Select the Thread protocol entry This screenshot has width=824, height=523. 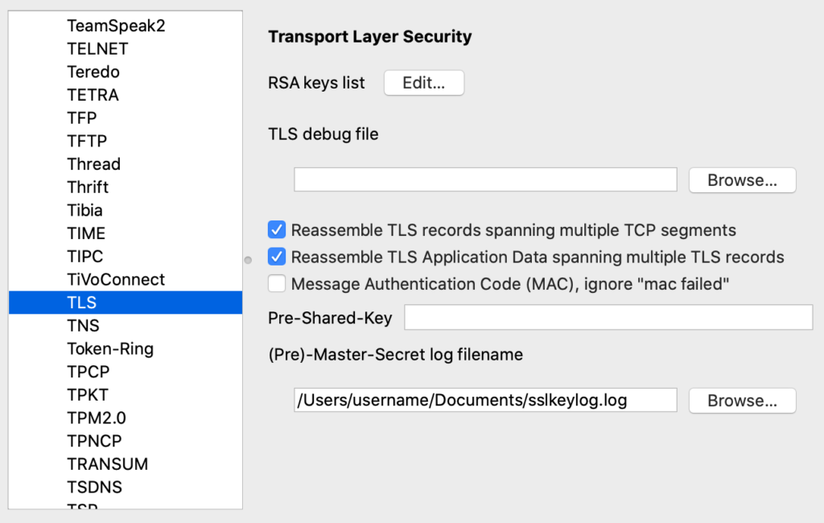pyautogui.click(x=93, y=163)
